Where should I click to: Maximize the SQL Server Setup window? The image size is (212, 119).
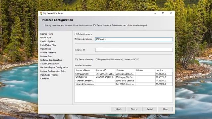point(163,13)
